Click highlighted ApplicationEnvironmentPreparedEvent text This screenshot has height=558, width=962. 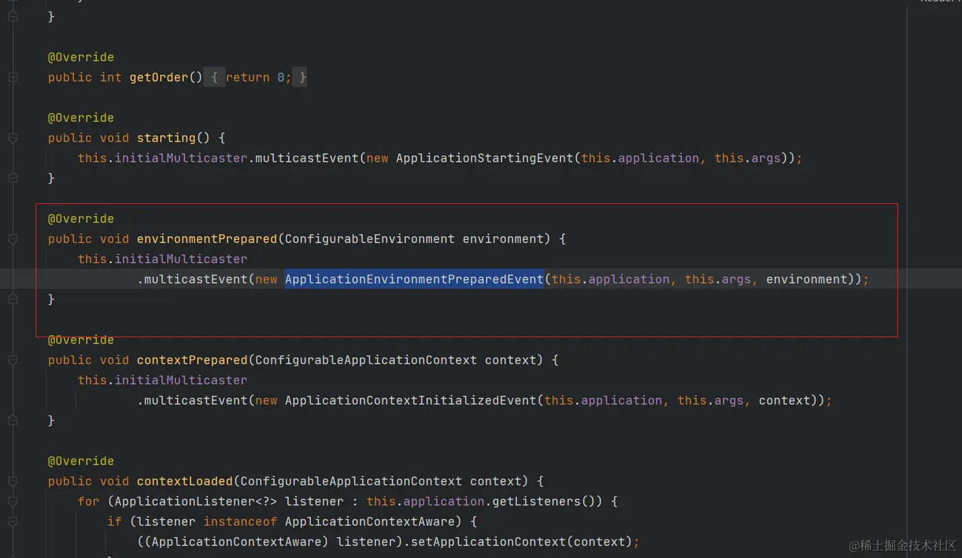[414, 279]
